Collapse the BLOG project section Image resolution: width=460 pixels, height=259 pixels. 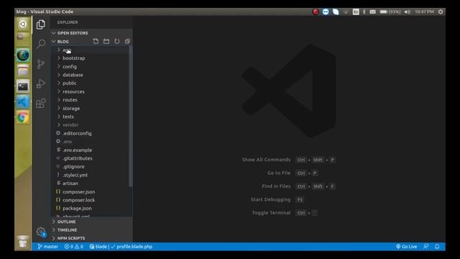click(63, 42)
